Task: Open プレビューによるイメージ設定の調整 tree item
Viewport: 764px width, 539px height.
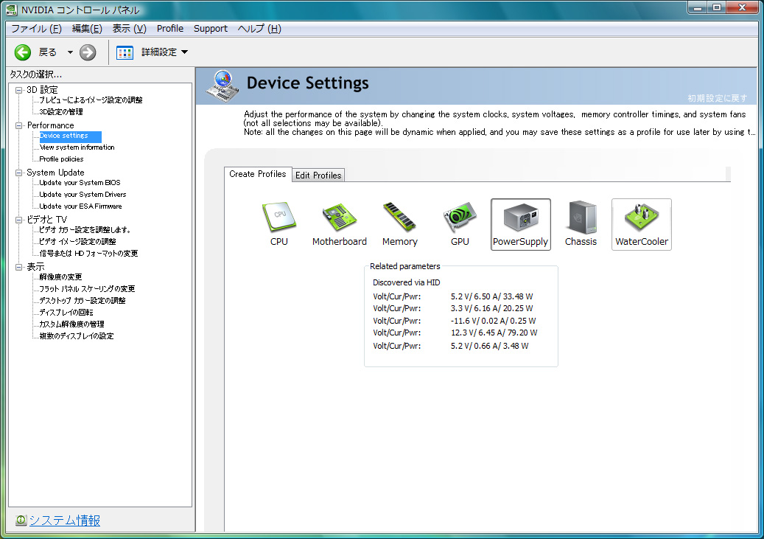Action: coord(91,100)
